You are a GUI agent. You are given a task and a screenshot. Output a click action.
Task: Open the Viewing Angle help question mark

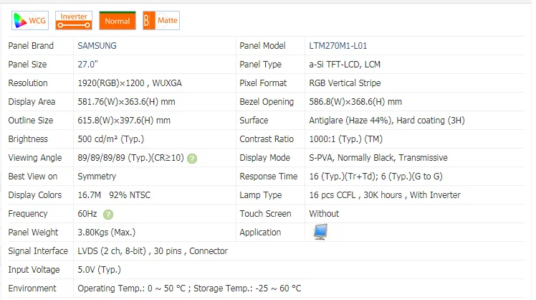192,159
